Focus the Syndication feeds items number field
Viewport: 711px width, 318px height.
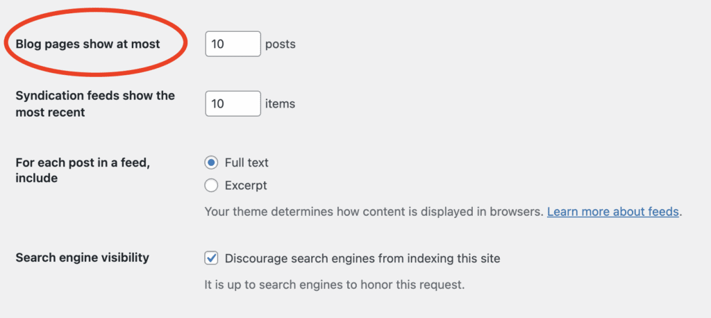point(233,104)
